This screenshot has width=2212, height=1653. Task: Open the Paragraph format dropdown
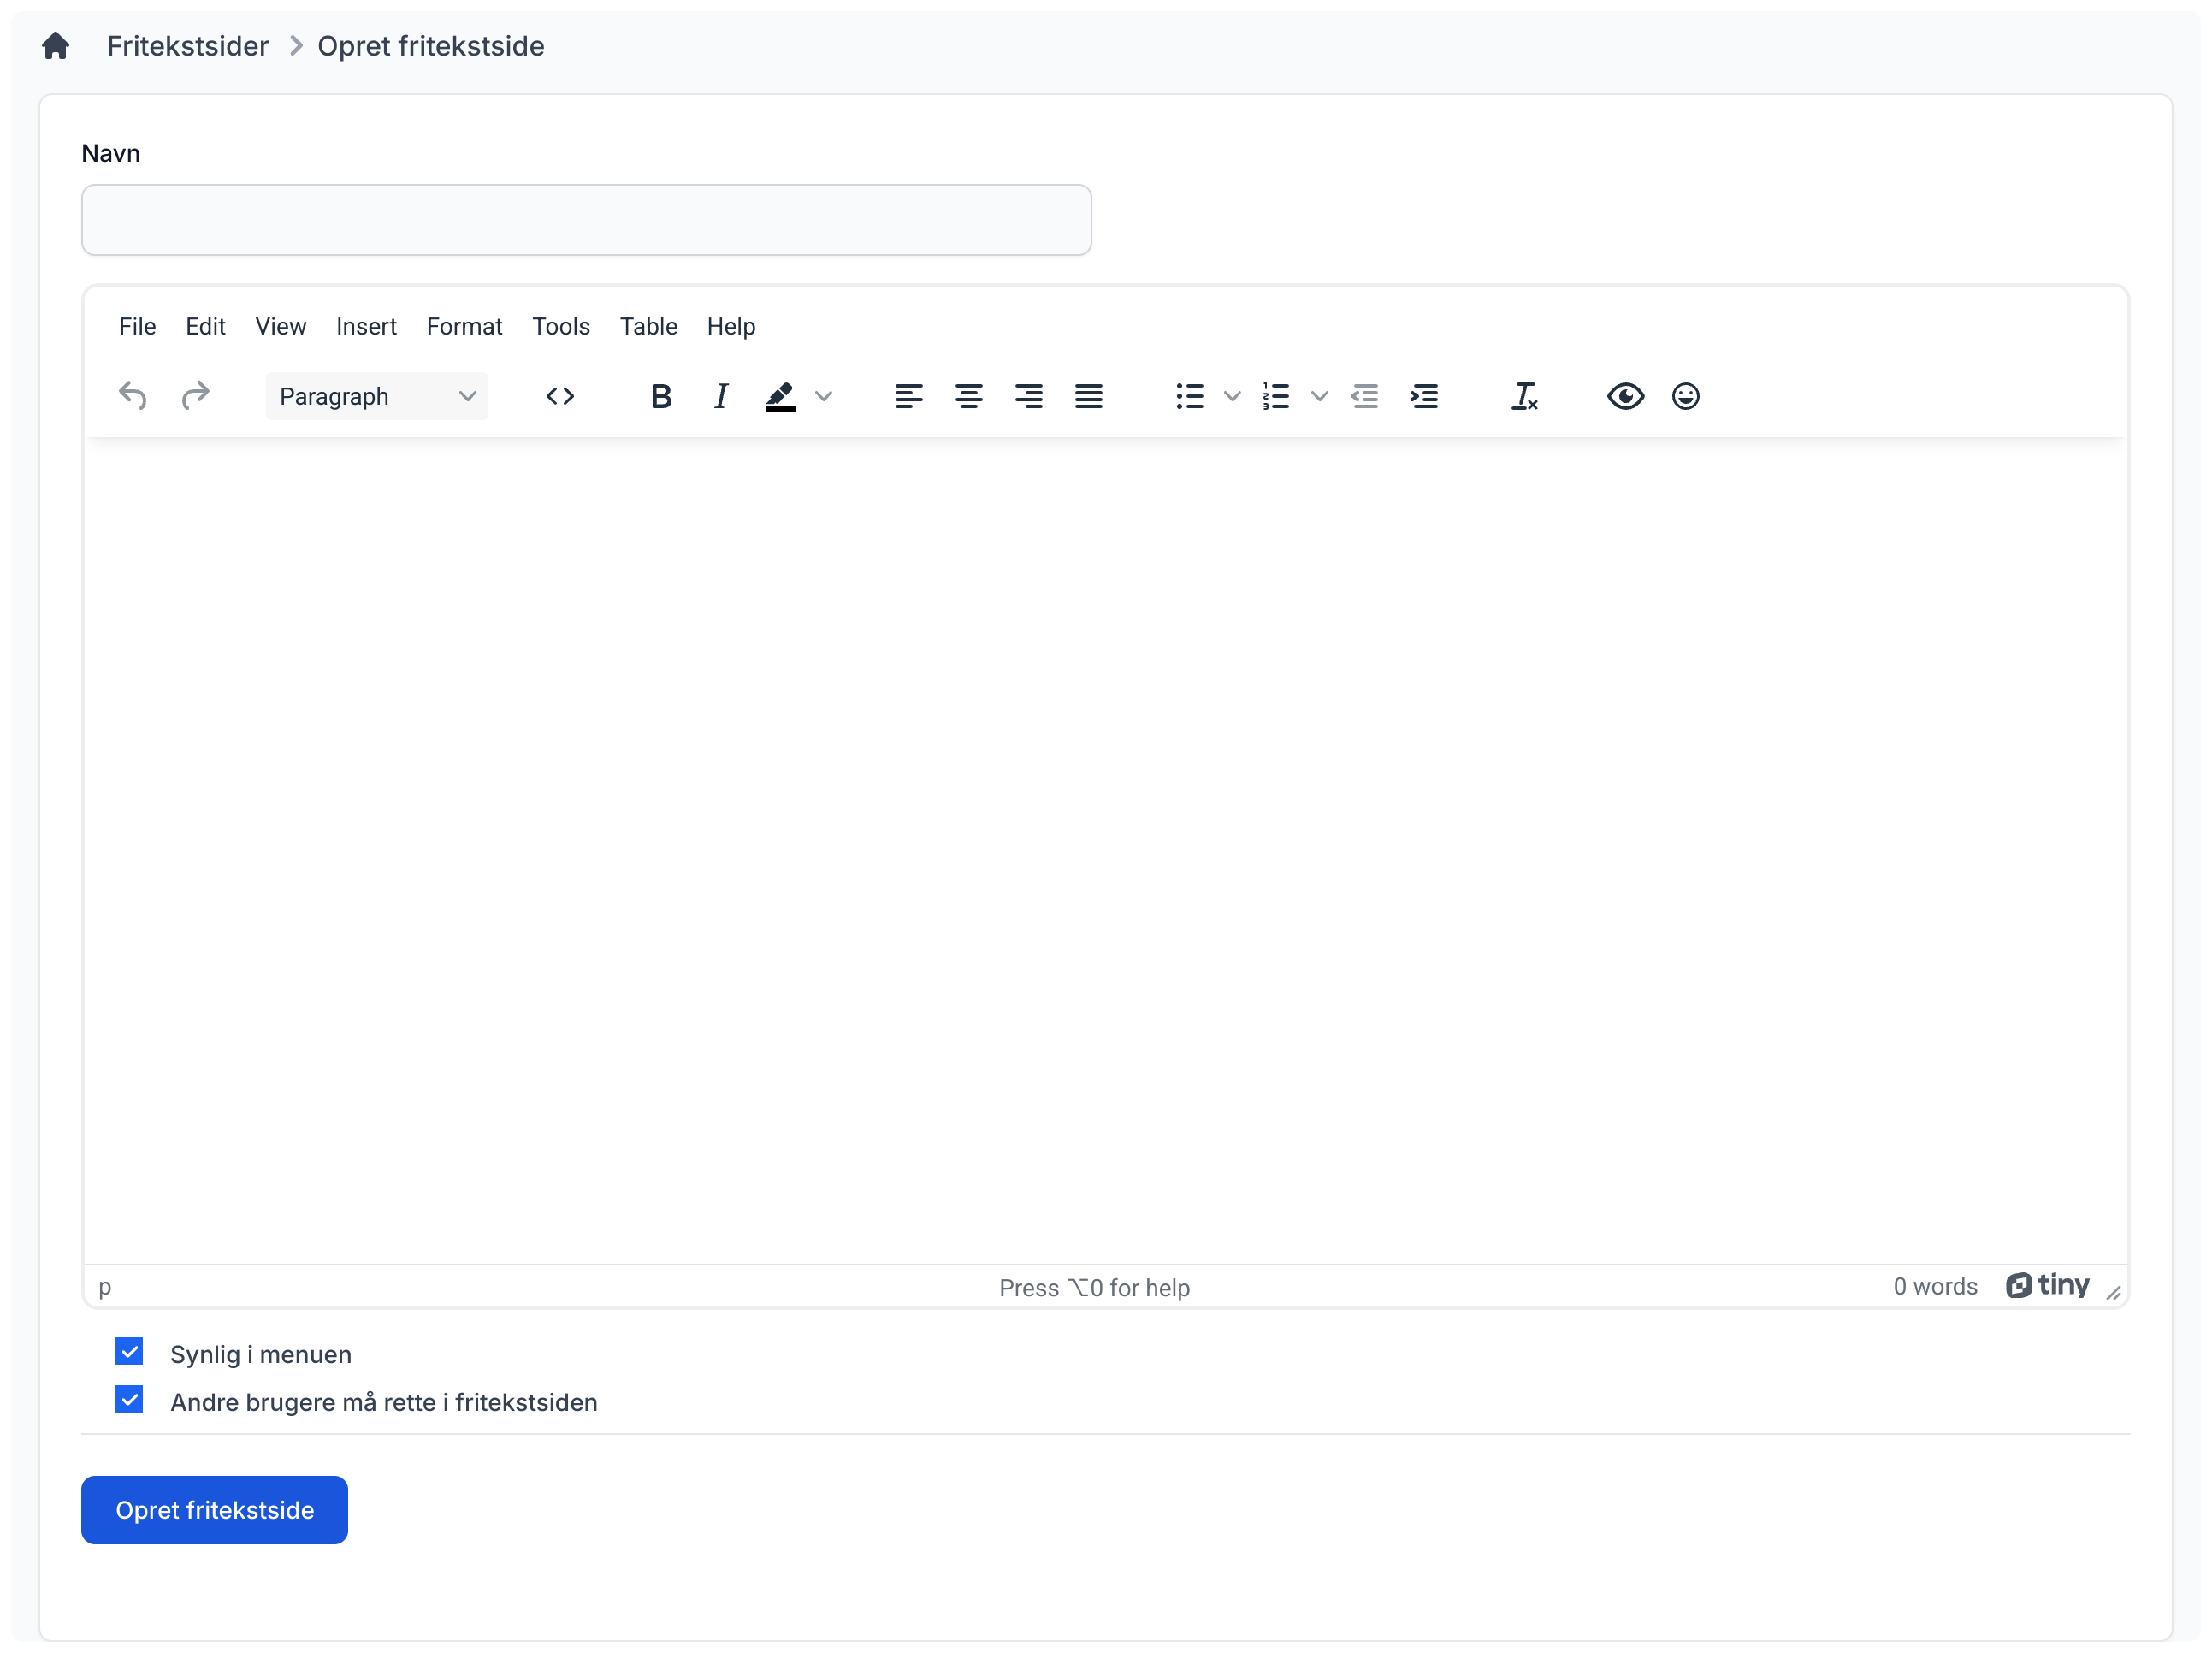pyautogui.click(x=376, y=396)
